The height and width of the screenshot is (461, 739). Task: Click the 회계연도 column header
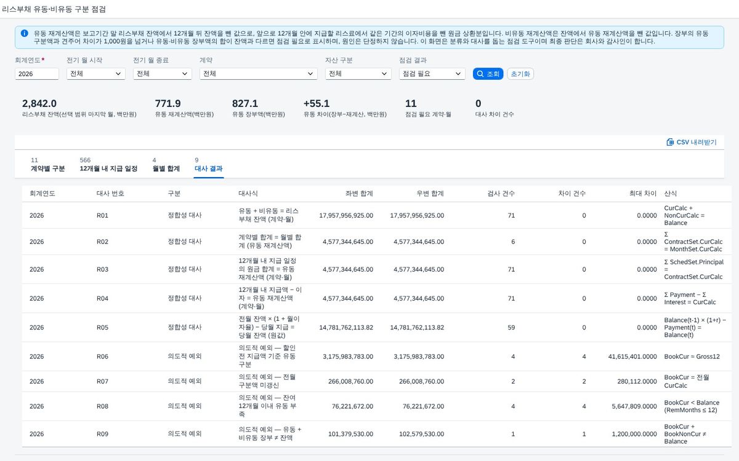(42, 193)
